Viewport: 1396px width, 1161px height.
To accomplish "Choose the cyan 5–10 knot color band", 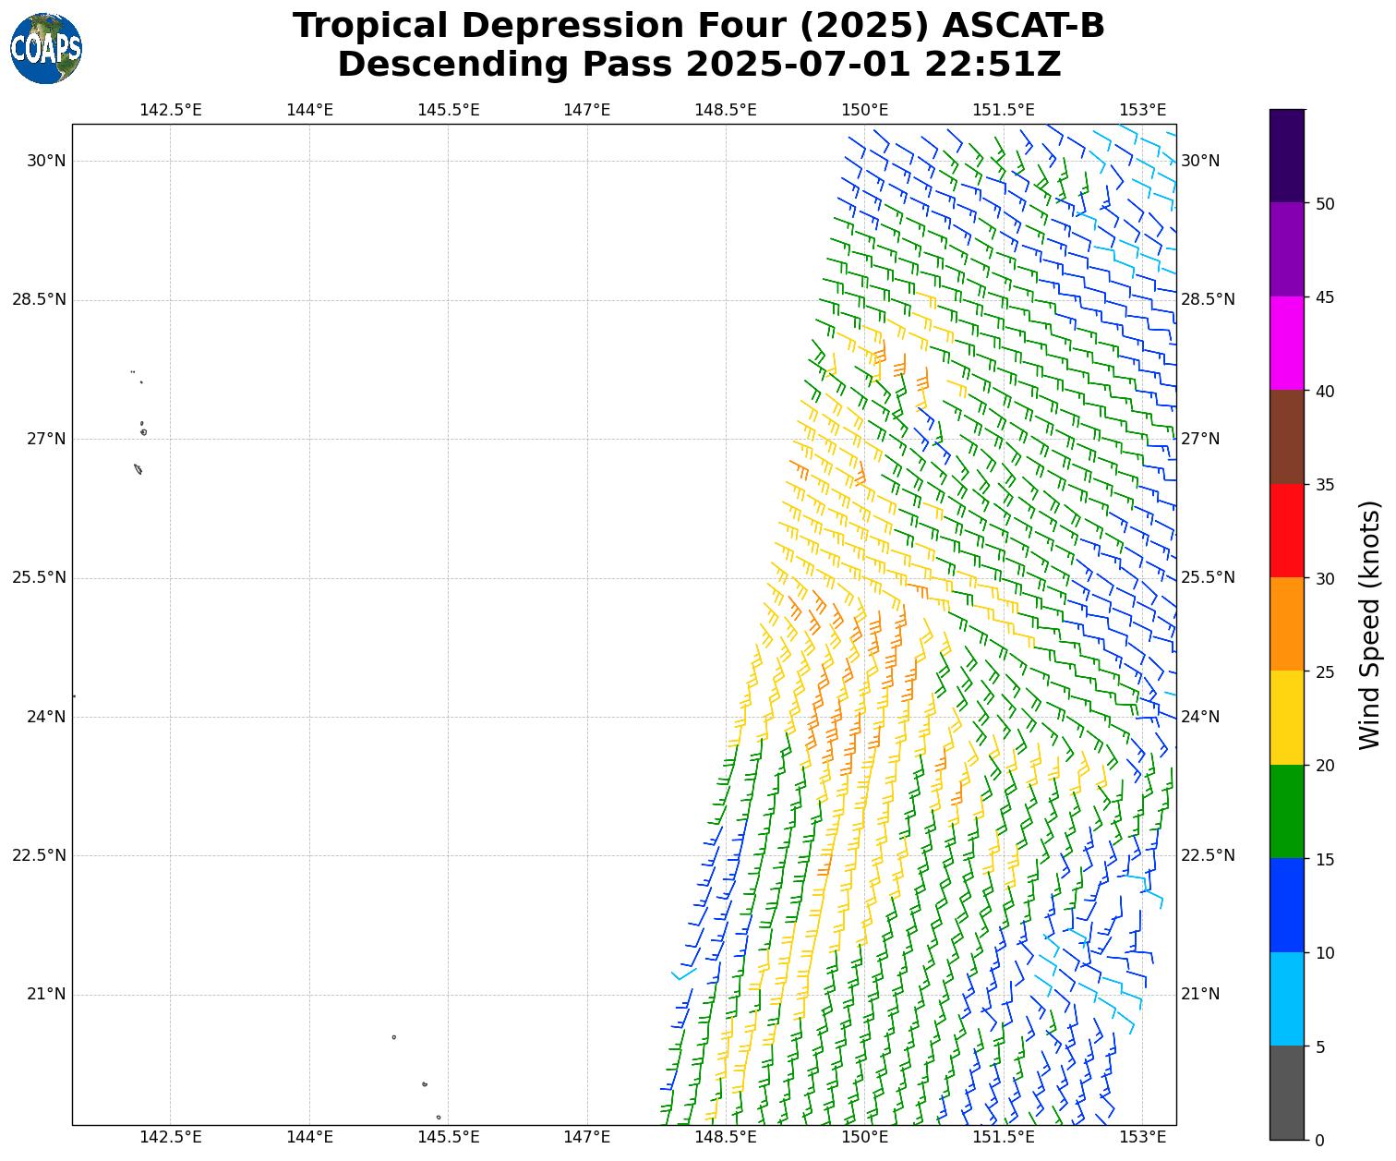I will click(x=1286, y=998).
